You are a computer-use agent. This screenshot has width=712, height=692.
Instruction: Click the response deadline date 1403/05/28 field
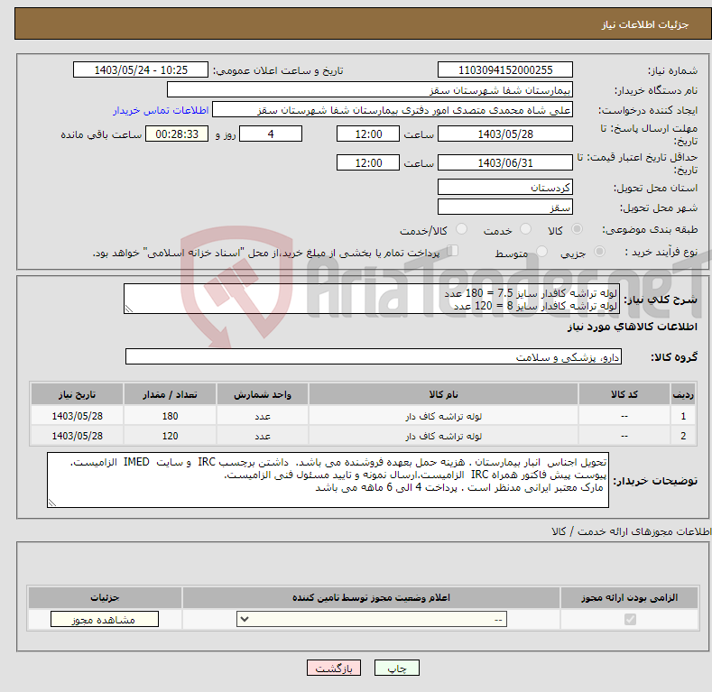pyautogui.click(x=505, y=134)
